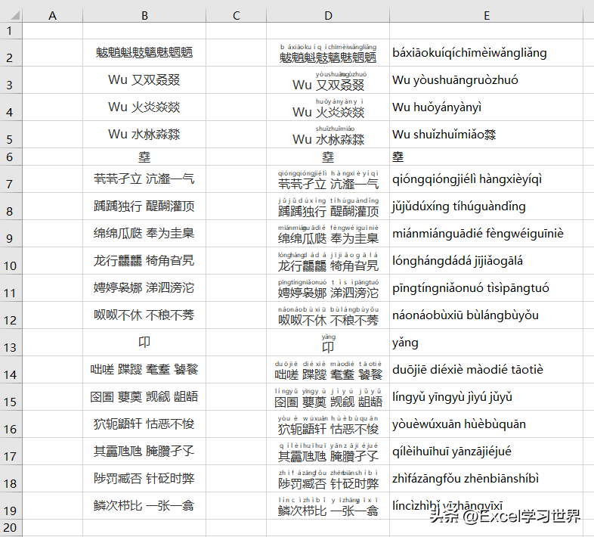Select cell B10 with 龙行龘龘 犄角旮旯

pyautogui.click(x=144, y=261)
